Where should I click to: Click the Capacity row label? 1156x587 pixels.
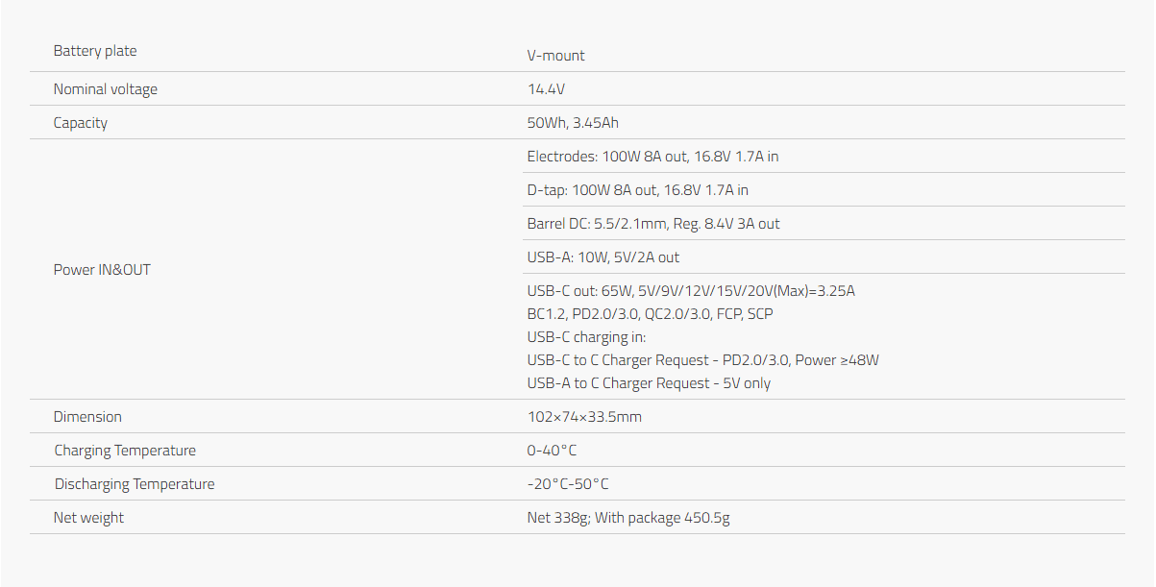point(80,123)
